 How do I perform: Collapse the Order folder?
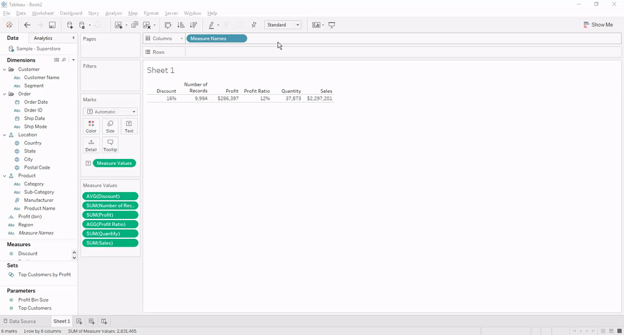coord(5,93)
